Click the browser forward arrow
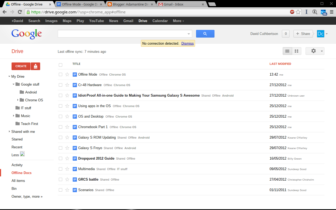Viewport: 336px width, 210px height. pyautogui.click(x=12, y=12)
